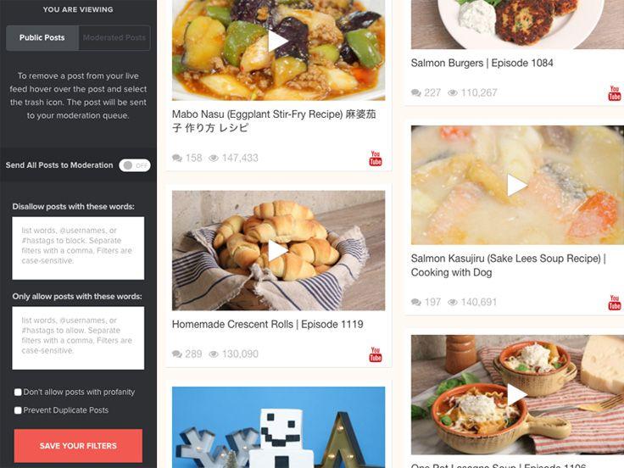Click comments icon showing 158 on Mabo Nasu
The height and width of the screenshot is (468, 624).
[x=177, y=158]
